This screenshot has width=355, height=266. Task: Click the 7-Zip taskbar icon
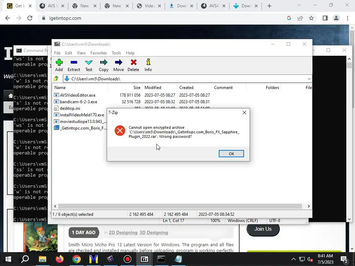pos(145,259)
